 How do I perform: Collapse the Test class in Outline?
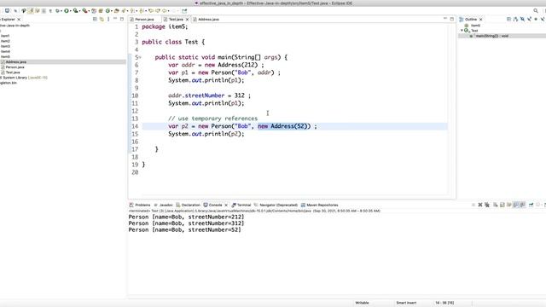click(x=462, y=31)
